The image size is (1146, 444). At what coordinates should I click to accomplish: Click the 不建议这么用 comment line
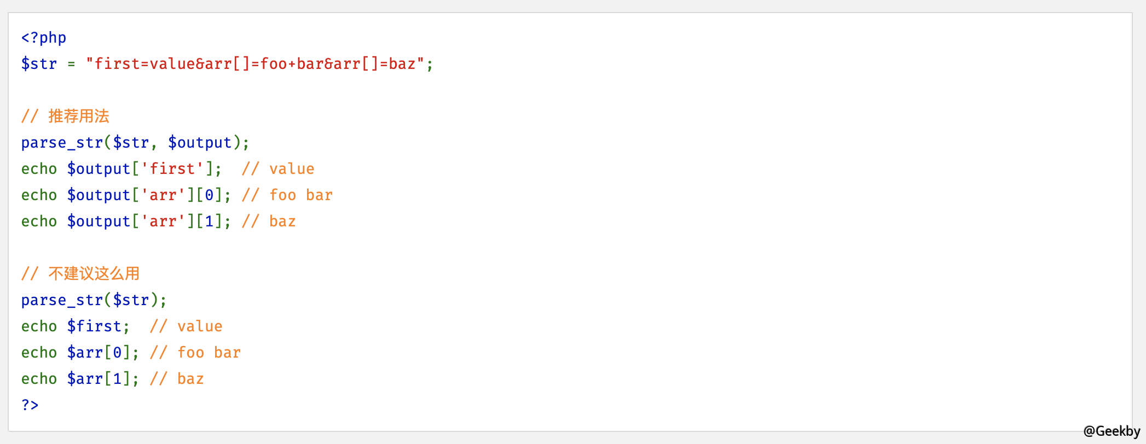point(80,273)
